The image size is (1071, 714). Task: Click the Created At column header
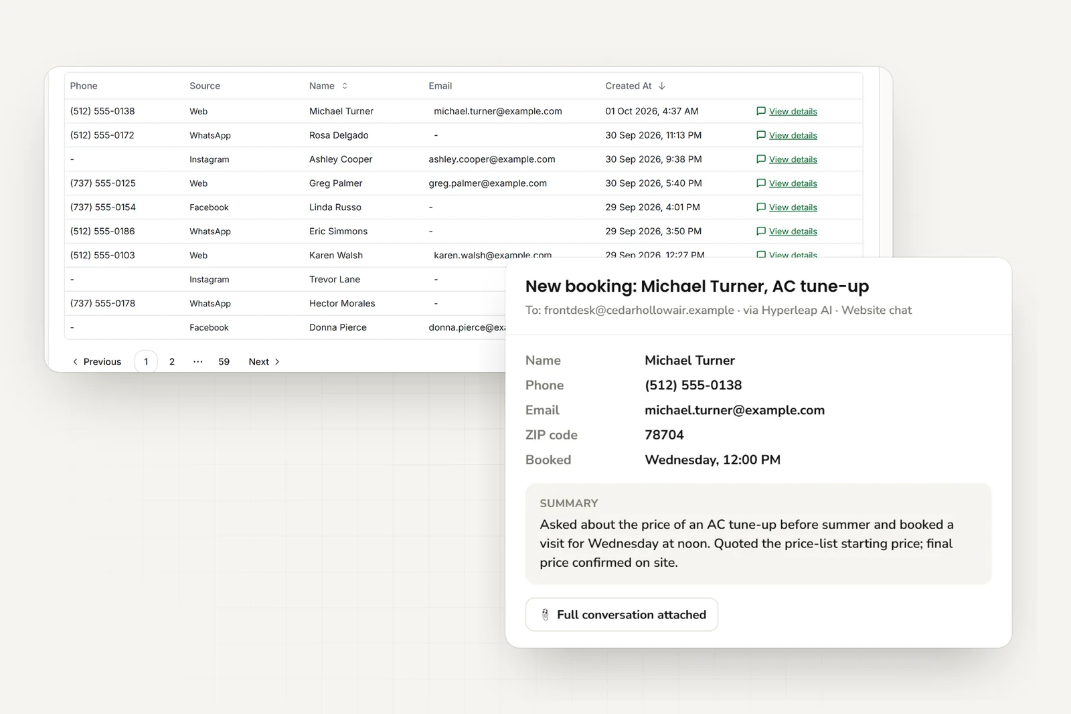click(629, 86)
